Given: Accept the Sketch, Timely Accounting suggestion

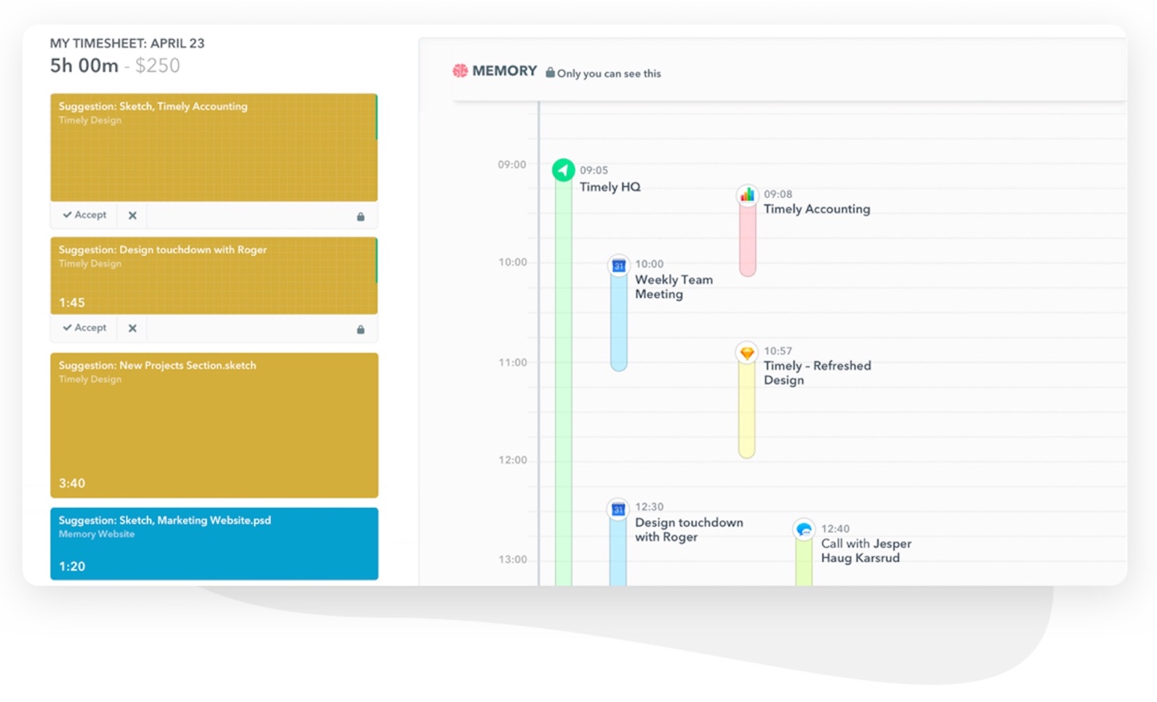Looking at the screenshot, I should pos(83,215).
